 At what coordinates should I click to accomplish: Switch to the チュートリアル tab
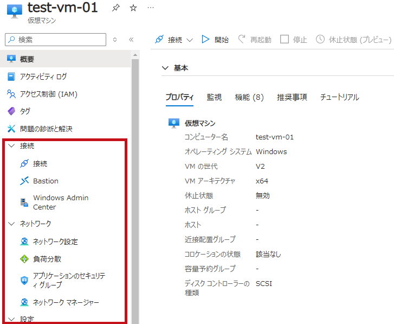click(x=339, y=97)
